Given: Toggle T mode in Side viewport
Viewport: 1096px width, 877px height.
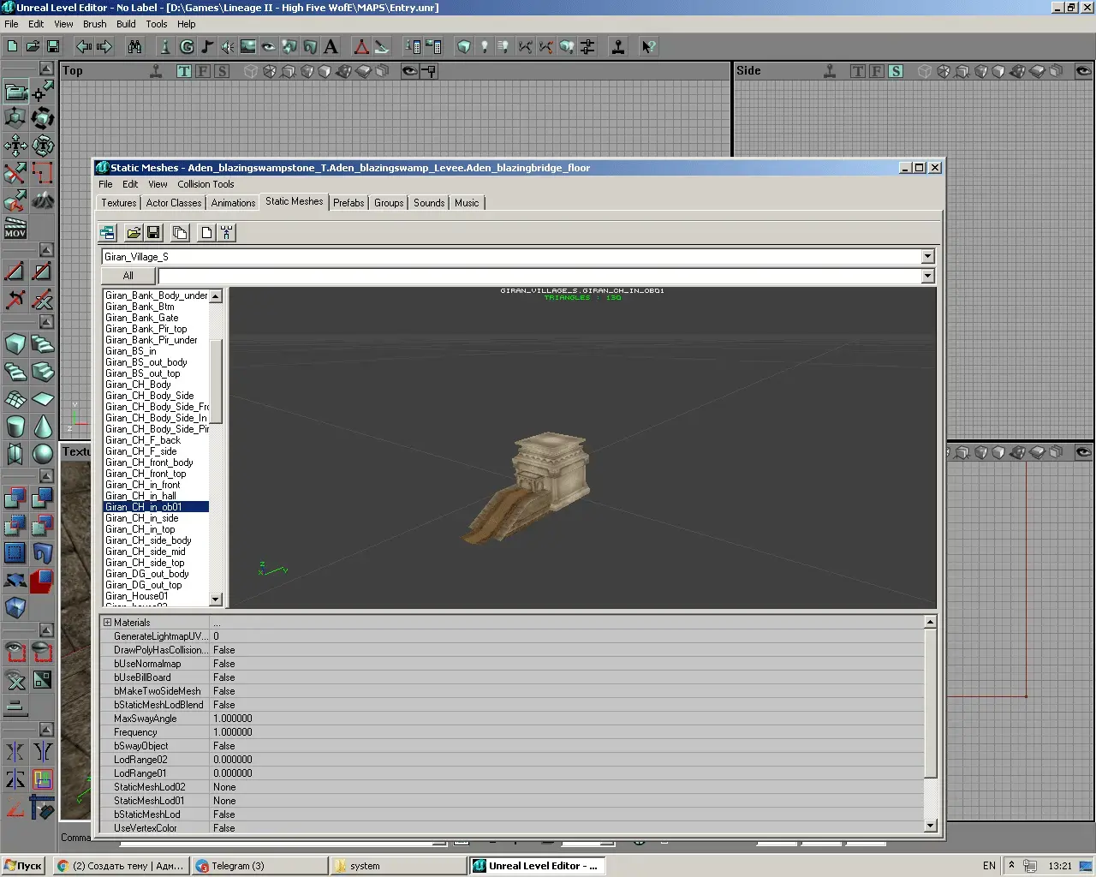Looking at the screenshot, I should coord(858,71).
